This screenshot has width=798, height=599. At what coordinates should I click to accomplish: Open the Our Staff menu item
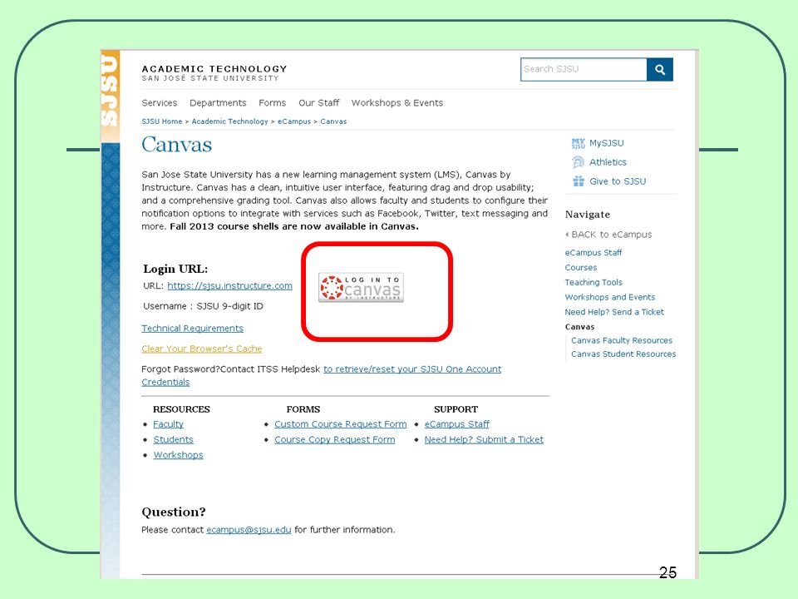pyautogui.click(x=318, y=103)
